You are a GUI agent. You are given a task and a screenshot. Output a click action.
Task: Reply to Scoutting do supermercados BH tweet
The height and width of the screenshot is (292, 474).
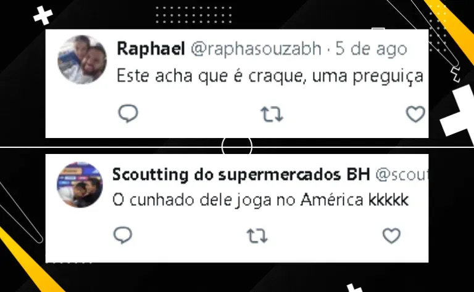tap(123, 235)
